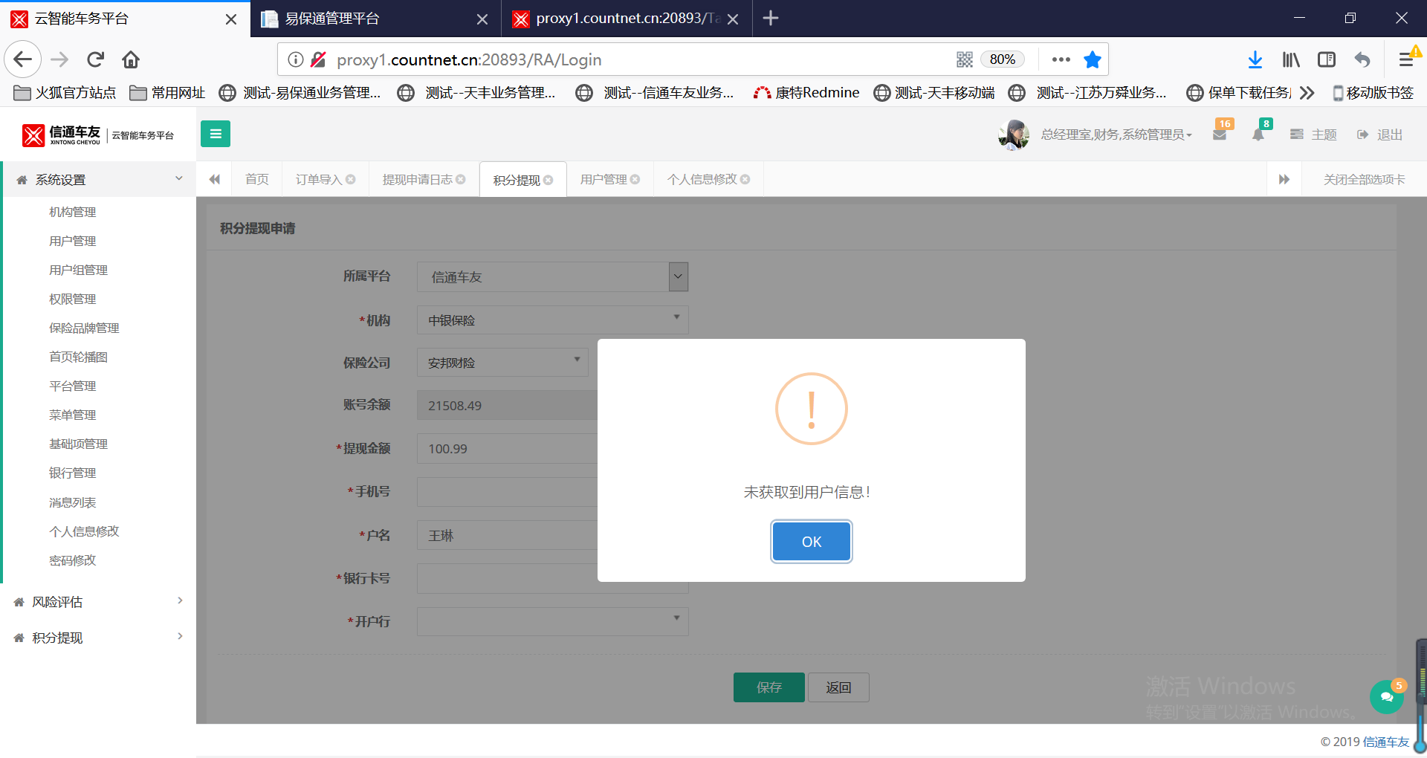Open 密码修改 in the sidebar

tap(73, 560)
